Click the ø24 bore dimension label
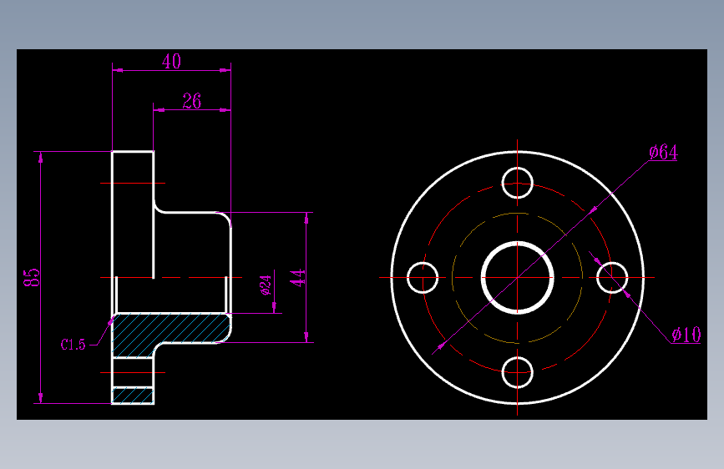Image resolution: width=724 pixels, height=469 pixels. [265, 285]
